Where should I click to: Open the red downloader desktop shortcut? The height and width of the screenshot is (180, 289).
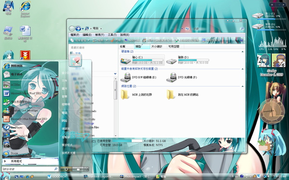pos(25,55)
